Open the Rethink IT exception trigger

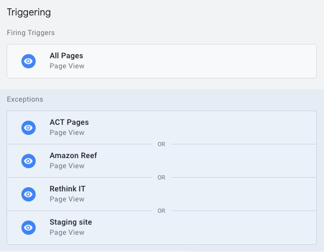pos(162,194)
